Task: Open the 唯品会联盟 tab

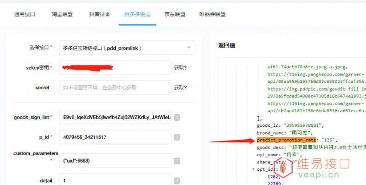Action: point(212,14)
